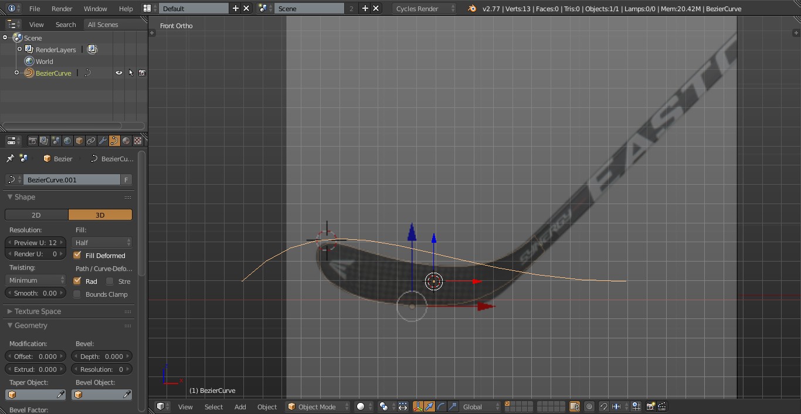Toggle the 3D manipulator widget icon
801x414 pixels.
point(418,406)
